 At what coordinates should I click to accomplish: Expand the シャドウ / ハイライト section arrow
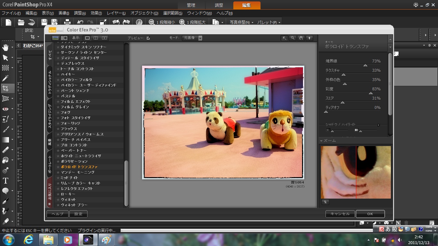[378, 125]
